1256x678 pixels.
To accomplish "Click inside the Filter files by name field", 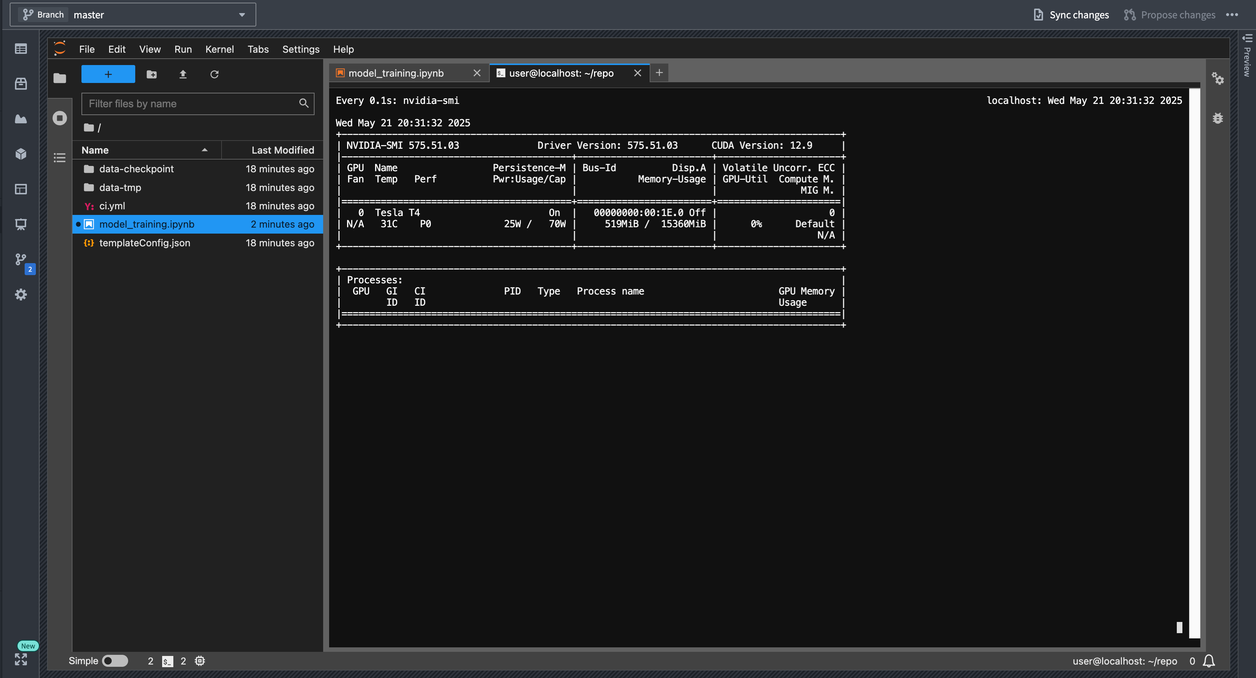I will point(190,104).
